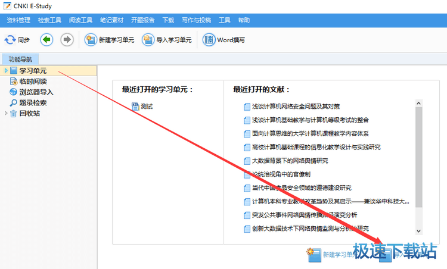This screenshot has width=447, height=269.
Task: Select 题录检索 in the navigation tree
Action: [x=33, y=102]
